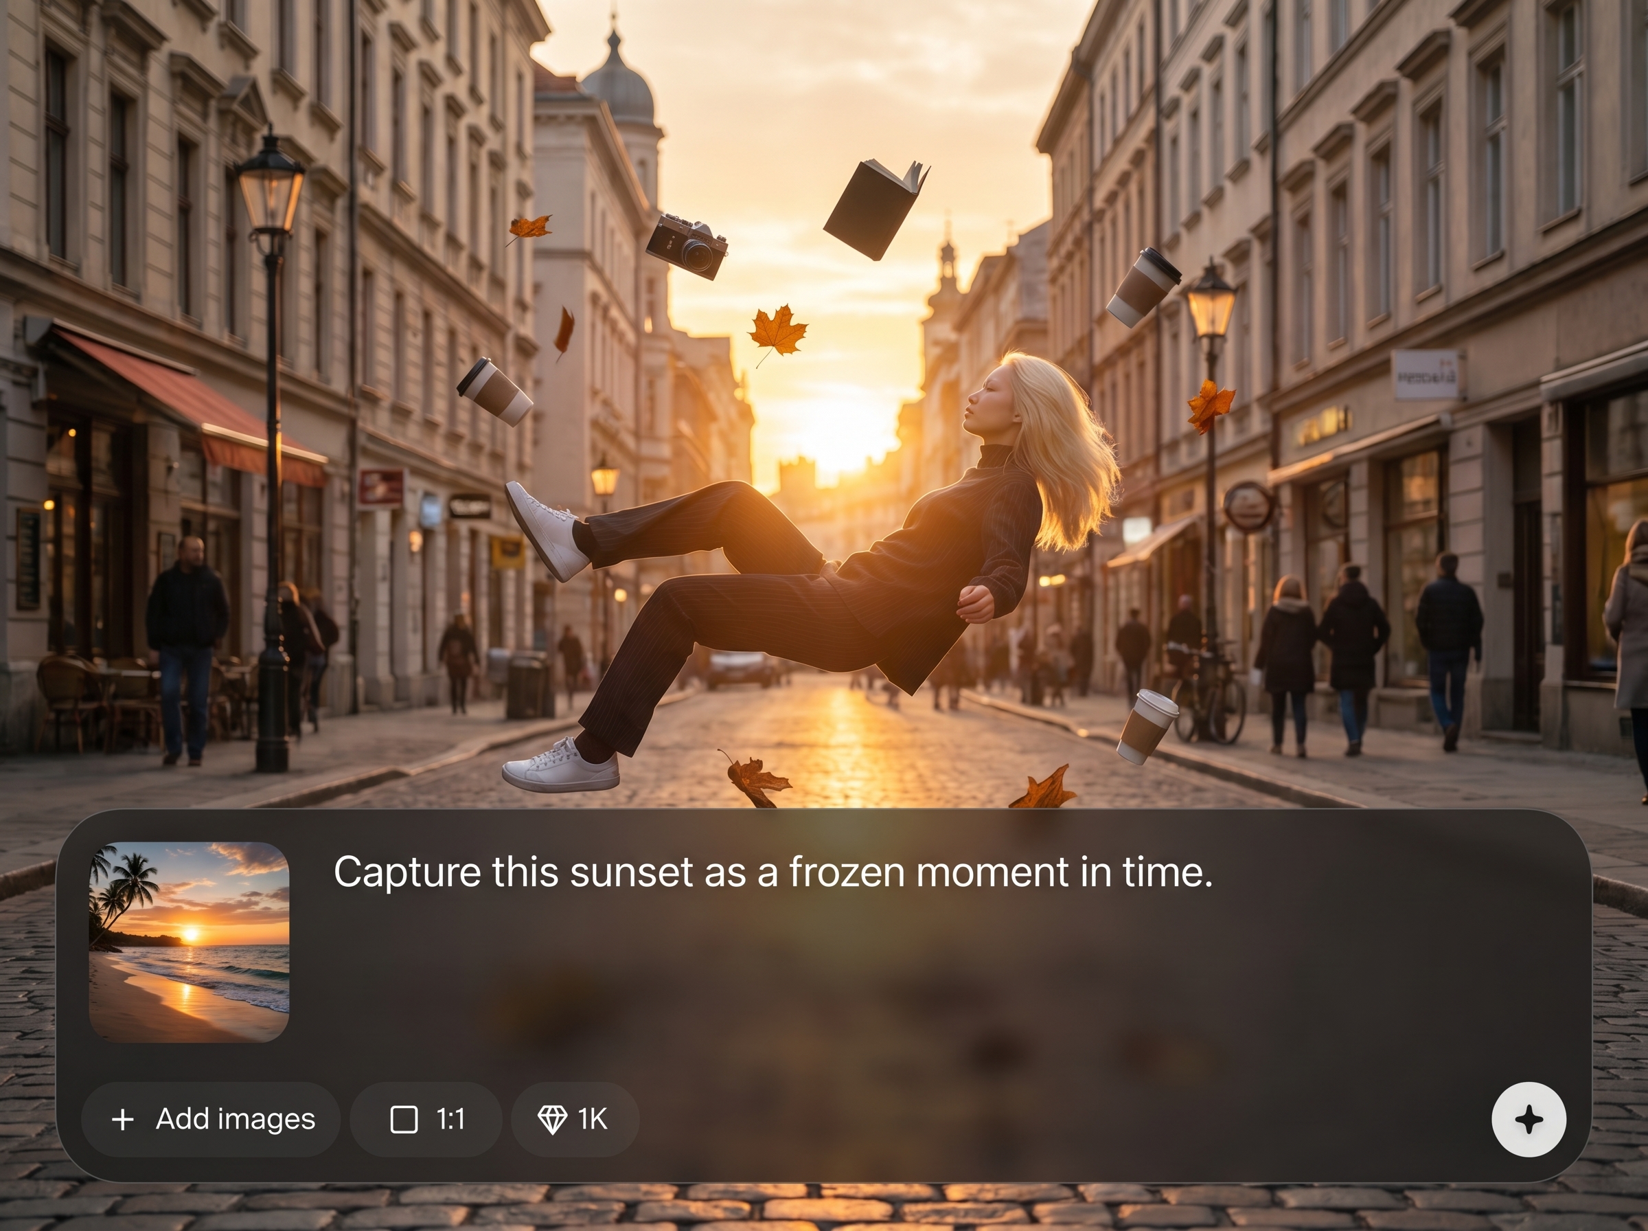1648x1231 pixels.
Task: Click the lit street lamp on the right
Action: coord(1211,302)
